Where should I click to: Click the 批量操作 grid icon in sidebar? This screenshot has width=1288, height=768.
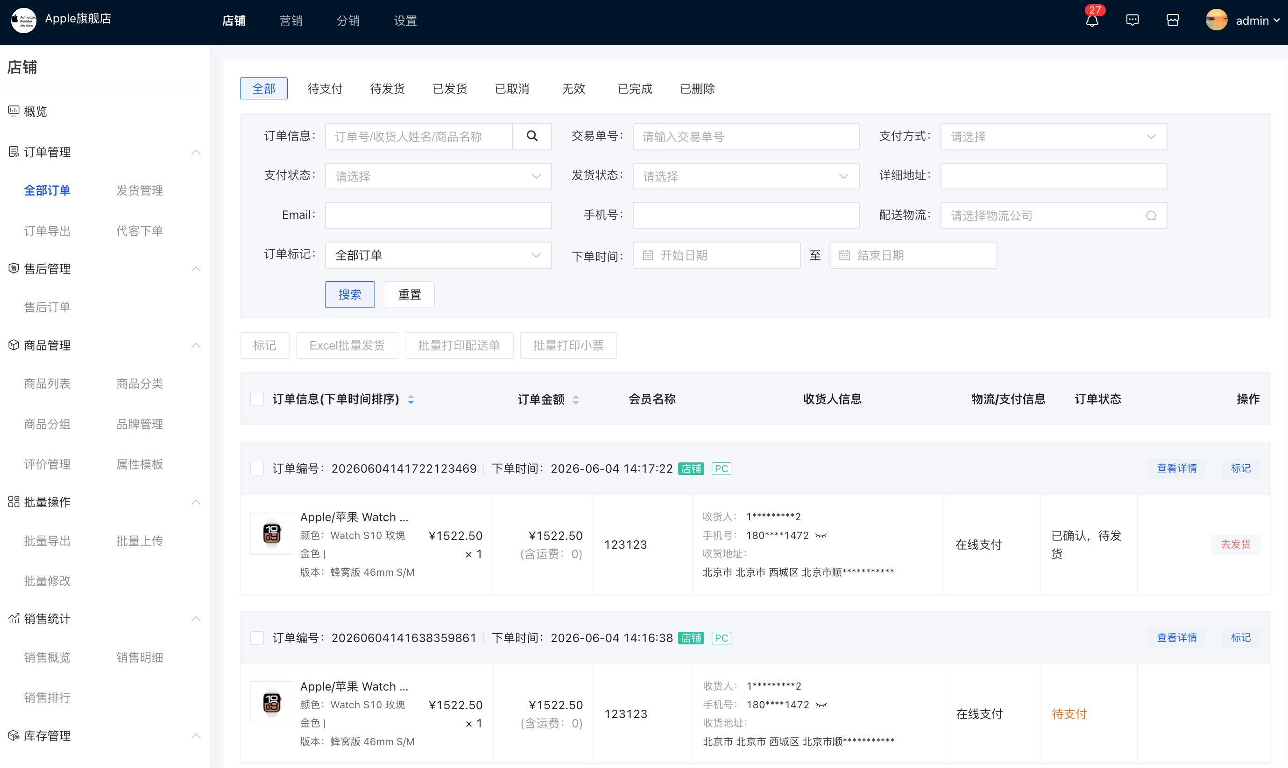pyautogui.click(x=14, y=502)
